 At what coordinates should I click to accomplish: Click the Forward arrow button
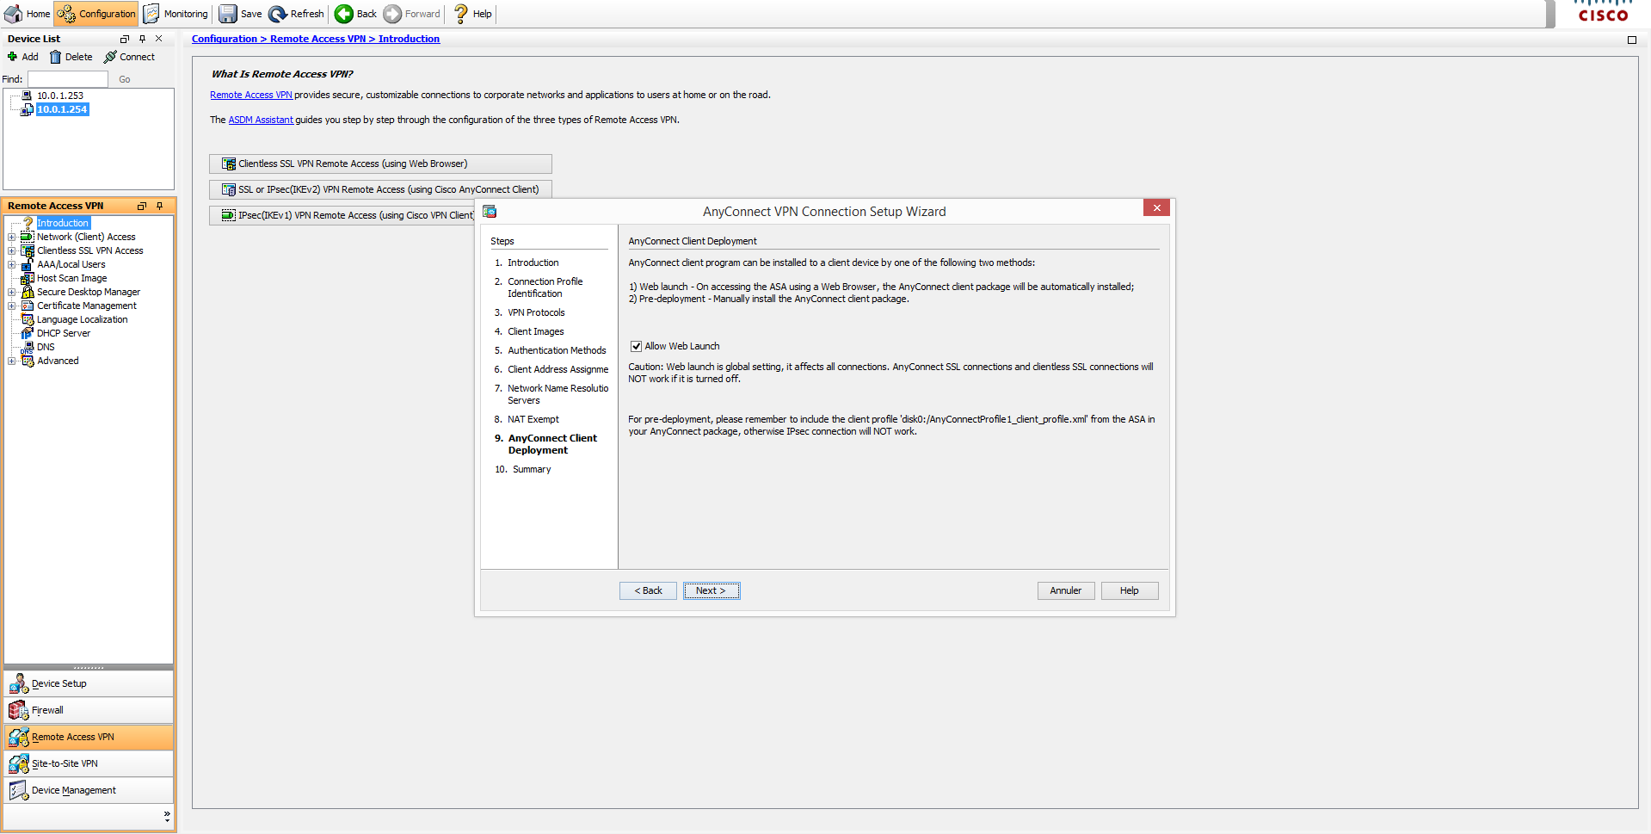(412, 14)
